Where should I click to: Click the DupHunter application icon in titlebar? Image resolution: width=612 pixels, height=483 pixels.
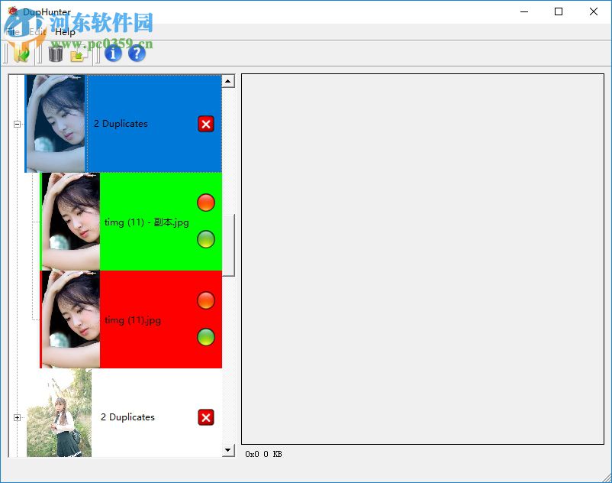[x=11, y=11]
